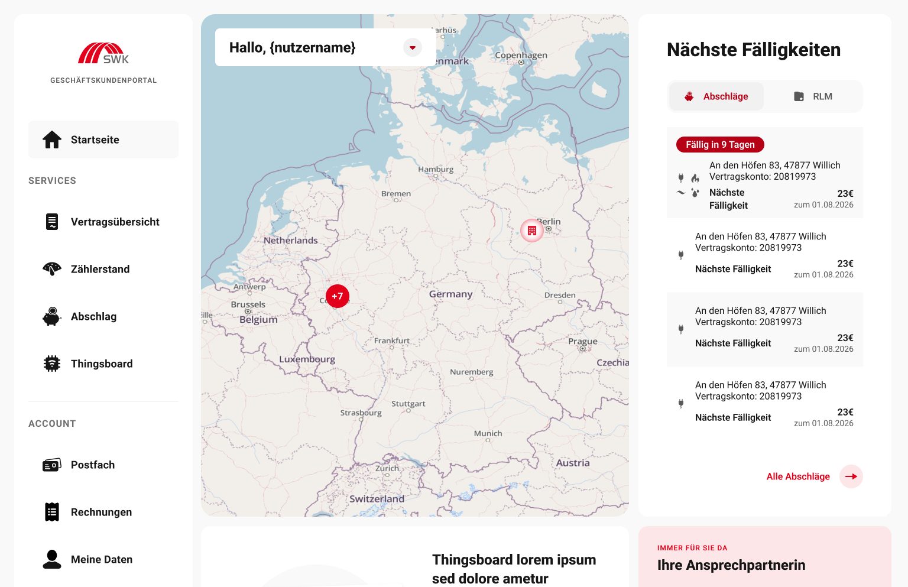Click the Ihre Ansprechpartnerin heading
This screenshot has height=587, width=908.
[x=731, y=565]
